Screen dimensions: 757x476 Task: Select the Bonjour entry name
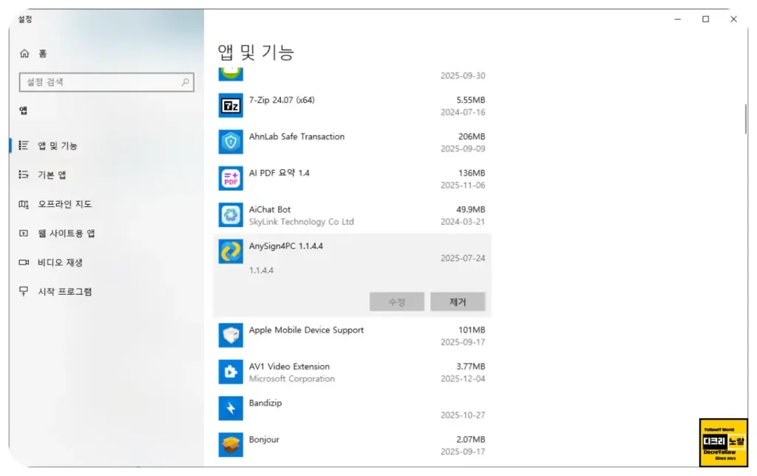(x=264, y=439)
